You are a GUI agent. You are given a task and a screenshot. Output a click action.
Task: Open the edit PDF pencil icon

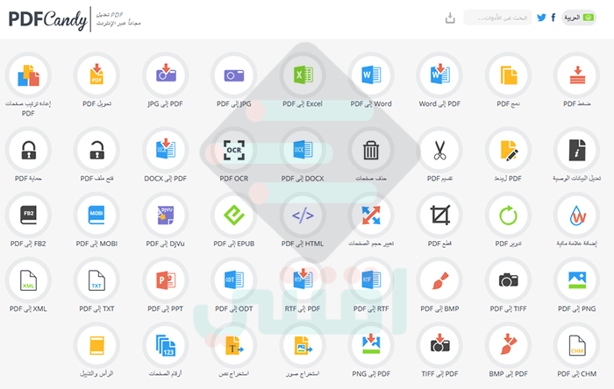coord(508,150)
